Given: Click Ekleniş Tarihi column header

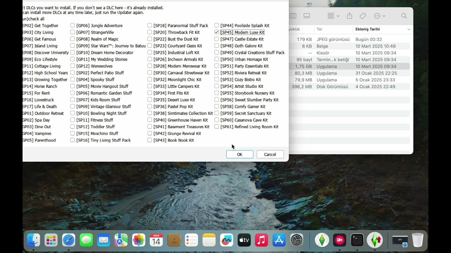Looking at the screenshot, I should pos(367,29).
